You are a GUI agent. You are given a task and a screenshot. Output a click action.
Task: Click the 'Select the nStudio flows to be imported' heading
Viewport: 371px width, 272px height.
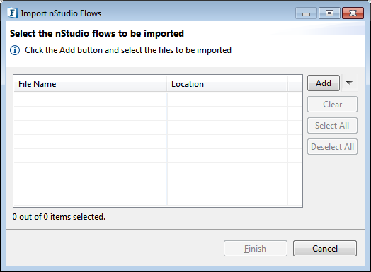tap(97, 33)
